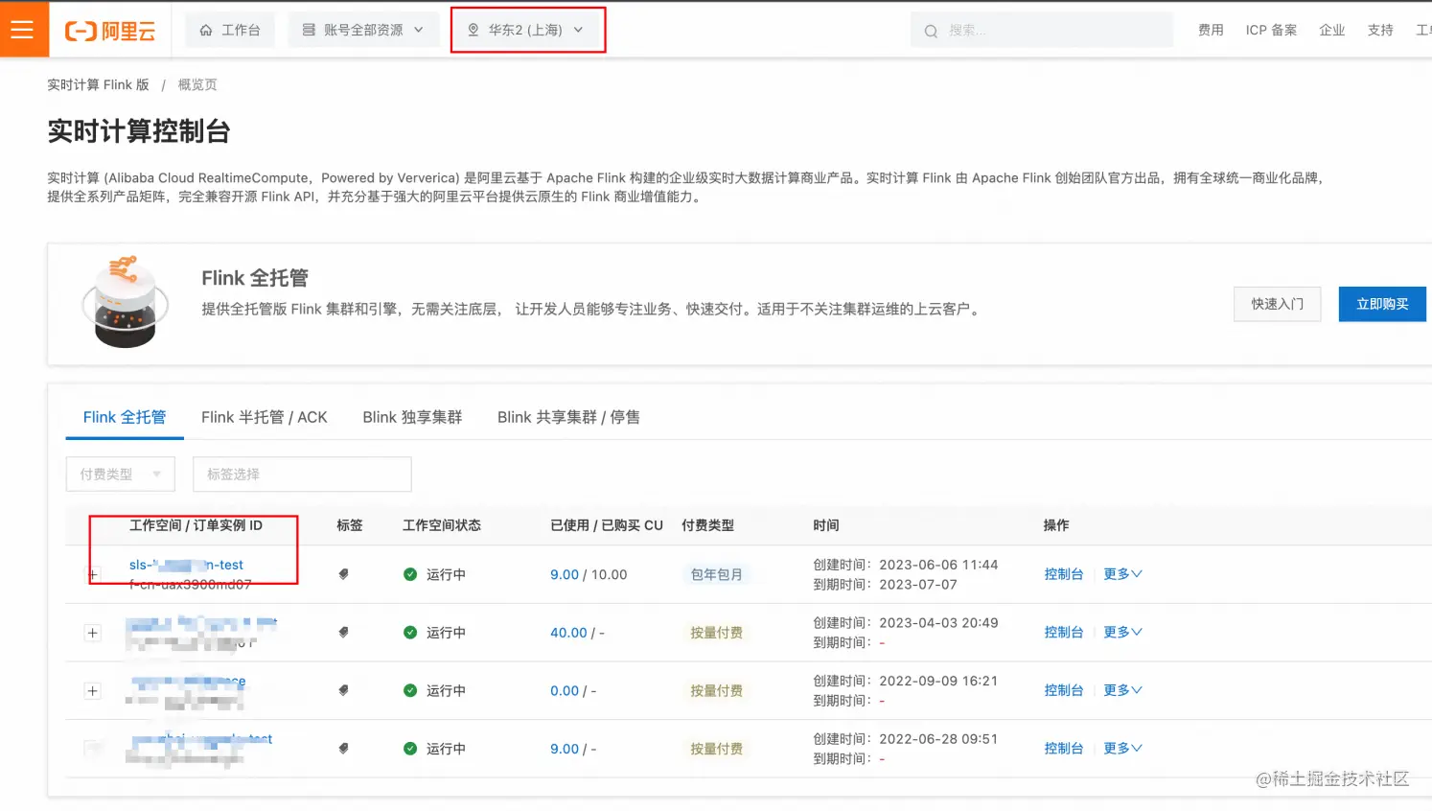Switch to Blink 共享集群 / 停售 tab
The width and height of the screenshot is (1432, 811).
568,417
